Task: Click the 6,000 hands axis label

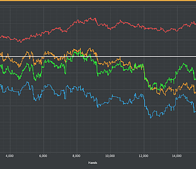Action: pyautogui.click(x=43, y=156)
